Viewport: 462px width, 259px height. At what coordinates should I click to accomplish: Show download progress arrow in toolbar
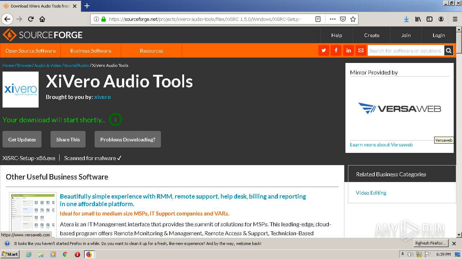point(406,19)
